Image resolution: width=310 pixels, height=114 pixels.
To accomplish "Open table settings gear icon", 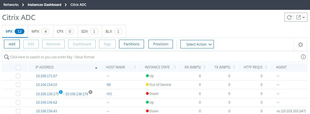I will click(300, 44).
